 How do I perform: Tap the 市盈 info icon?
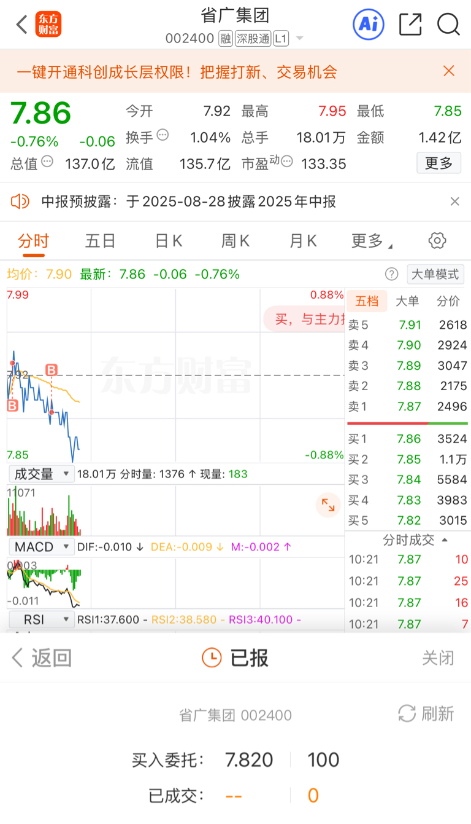point(286,162)
